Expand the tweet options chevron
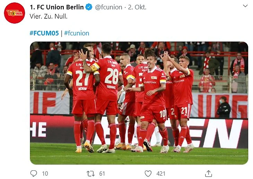 tap(245, 6)
